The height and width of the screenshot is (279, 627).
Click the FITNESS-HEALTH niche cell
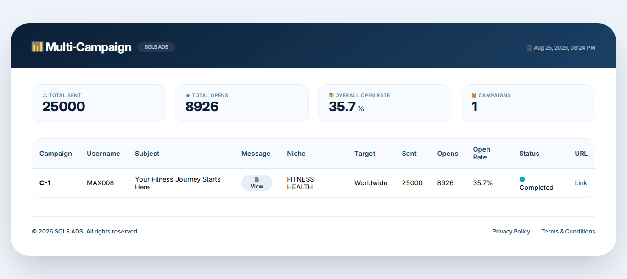(302, 183)
